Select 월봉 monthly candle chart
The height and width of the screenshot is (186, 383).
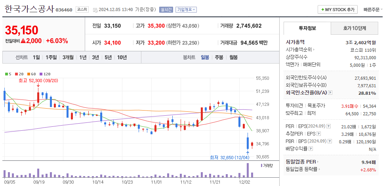[234, 58]
